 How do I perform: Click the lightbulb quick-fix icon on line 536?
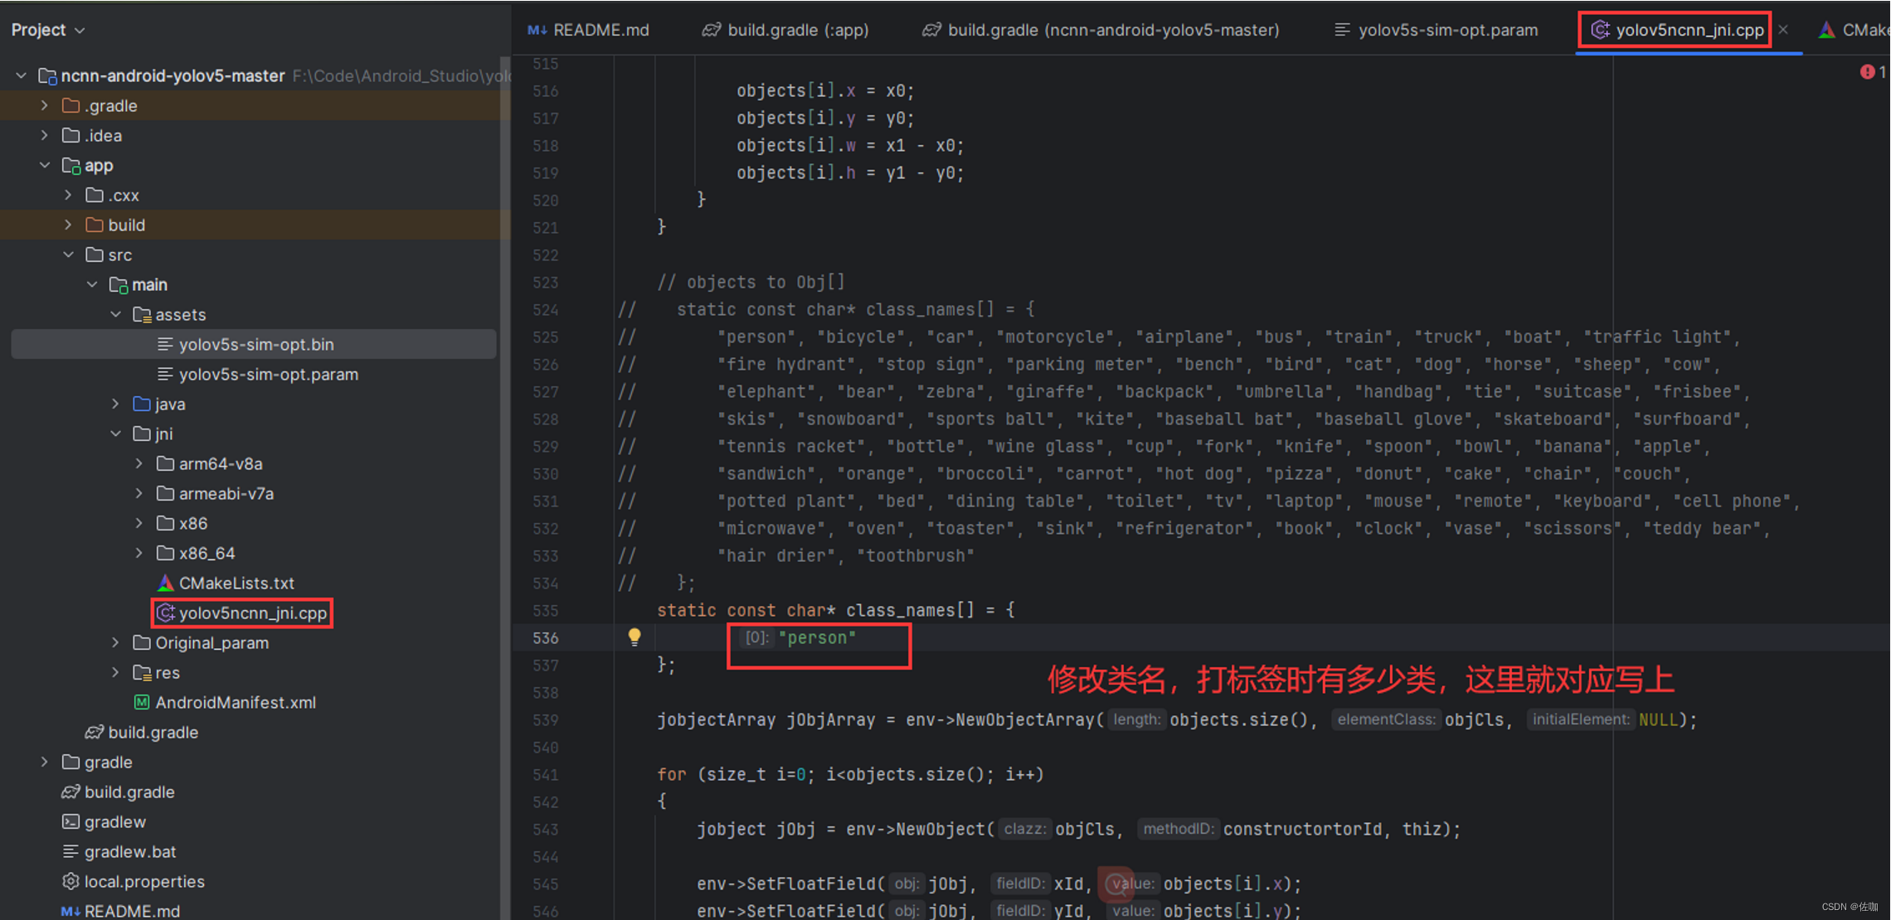point(634,637)
